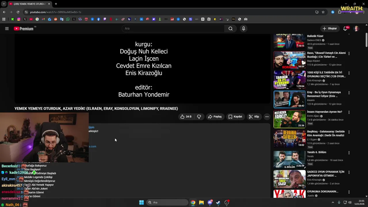Open OBS from the taskbar

pyautogui.click(x=227, y=202)
